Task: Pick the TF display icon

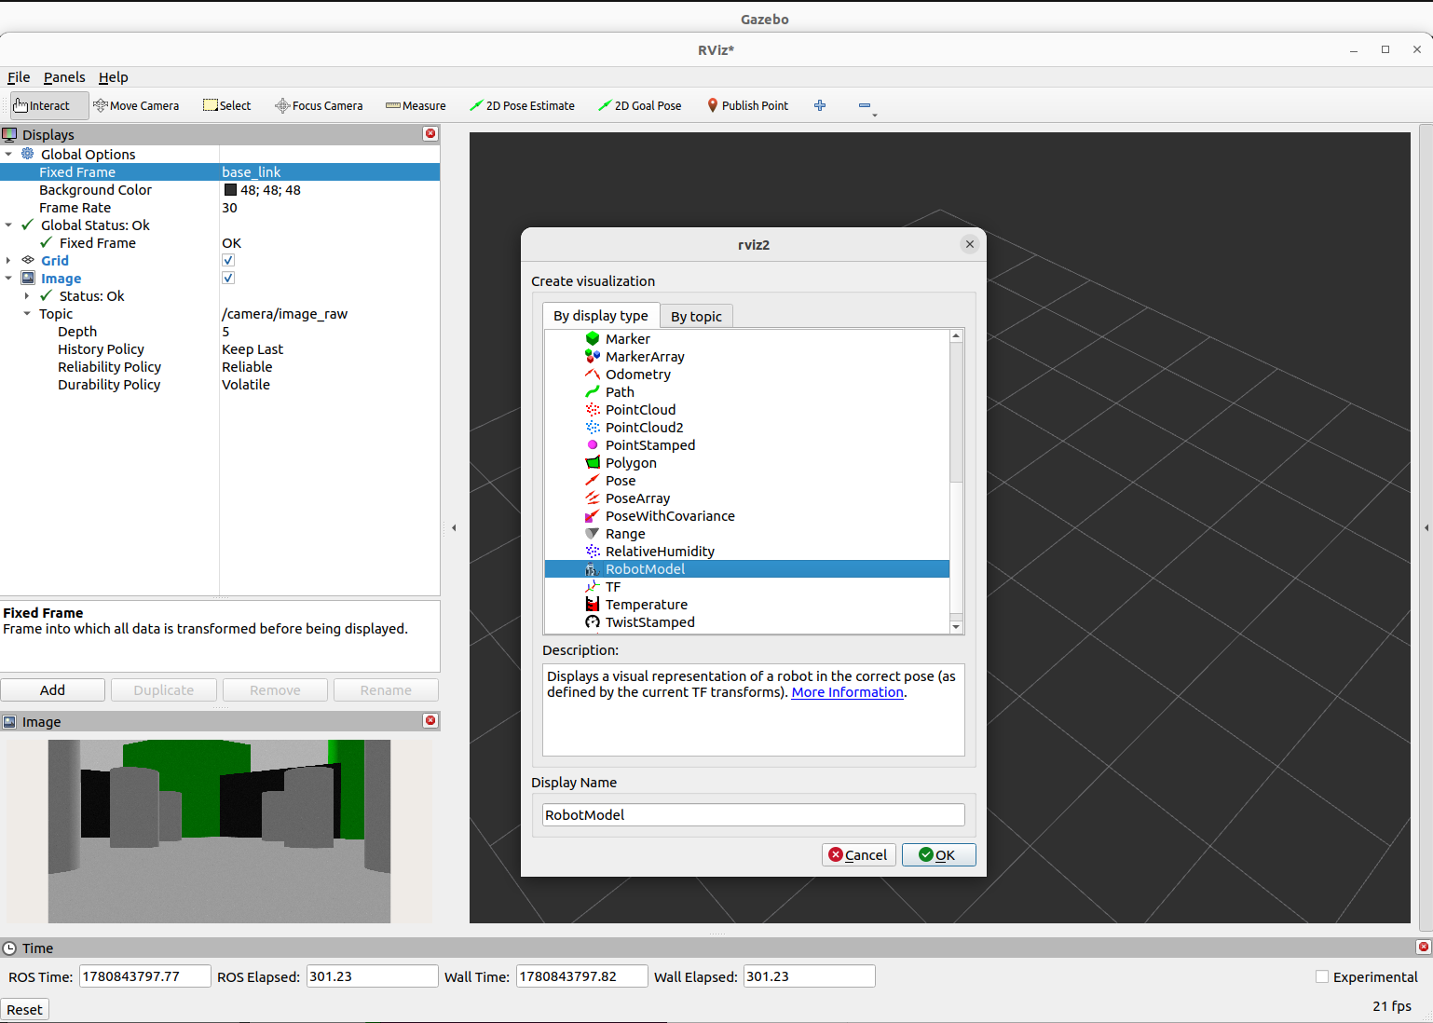Action: (x=593, y=586)
